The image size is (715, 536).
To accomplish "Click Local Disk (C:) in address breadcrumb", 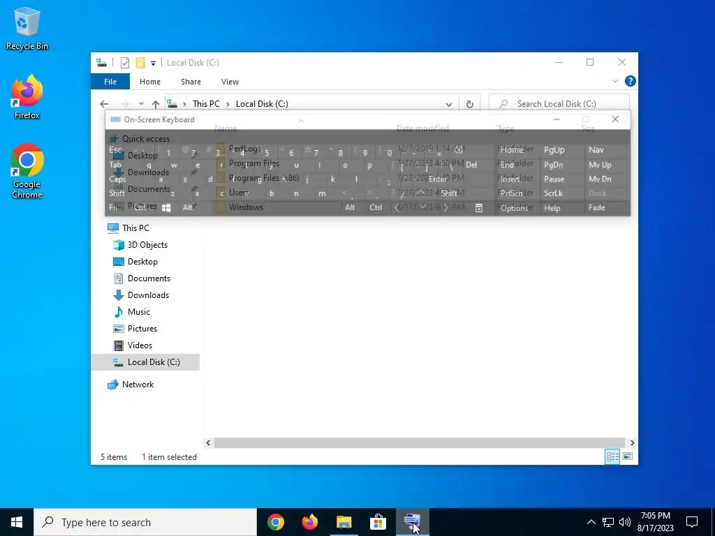I will pyautogui.click(x=262, y=104).
